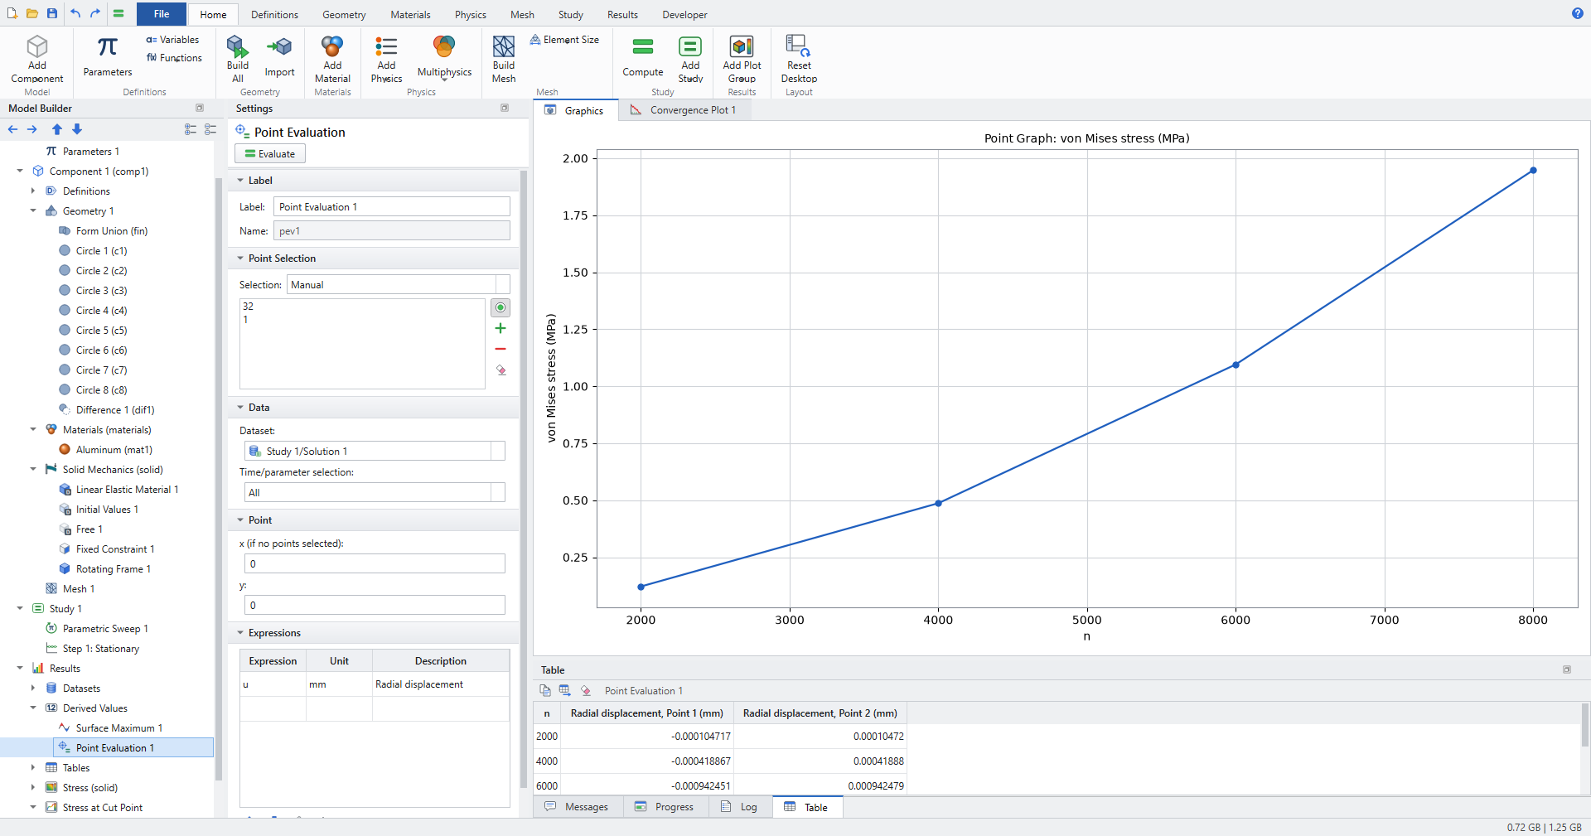Click the y coordinate input field

[x=375, y=605]
